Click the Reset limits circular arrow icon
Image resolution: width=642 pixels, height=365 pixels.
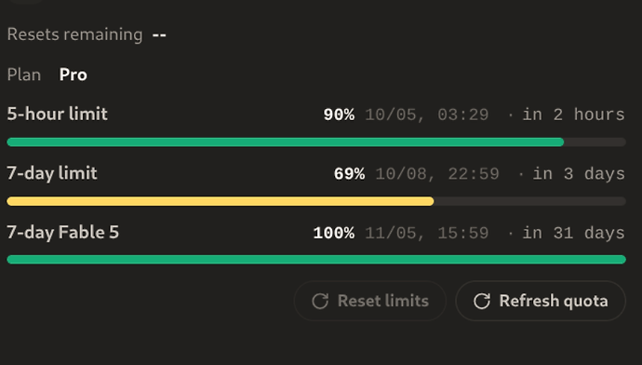click(320, 301)
